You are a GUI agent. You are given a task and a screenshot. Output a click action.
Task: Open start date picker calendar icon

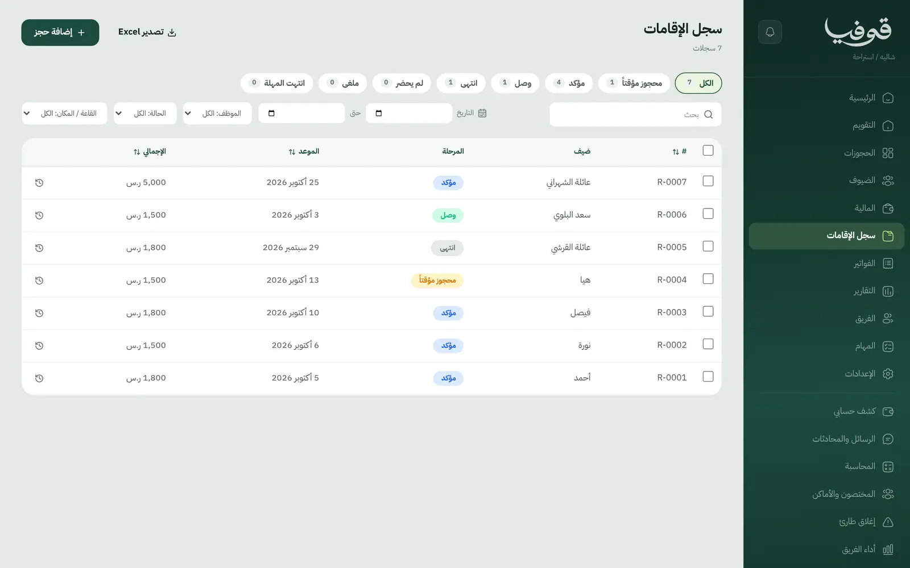(x=379, y=113)
